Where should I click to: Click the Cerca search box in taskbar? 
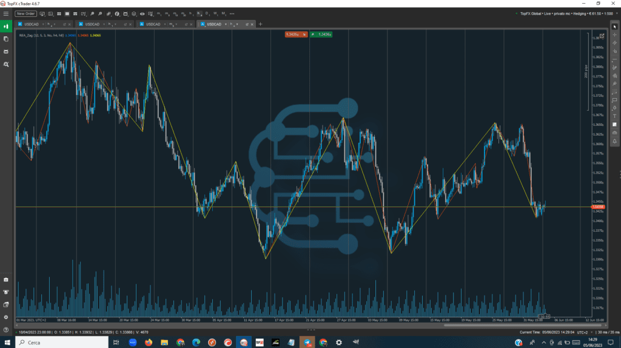pos(62,342)
